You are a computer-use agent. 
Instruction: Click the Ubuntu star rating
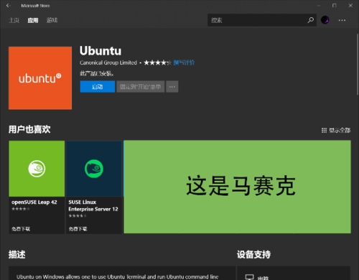[157, 62]
